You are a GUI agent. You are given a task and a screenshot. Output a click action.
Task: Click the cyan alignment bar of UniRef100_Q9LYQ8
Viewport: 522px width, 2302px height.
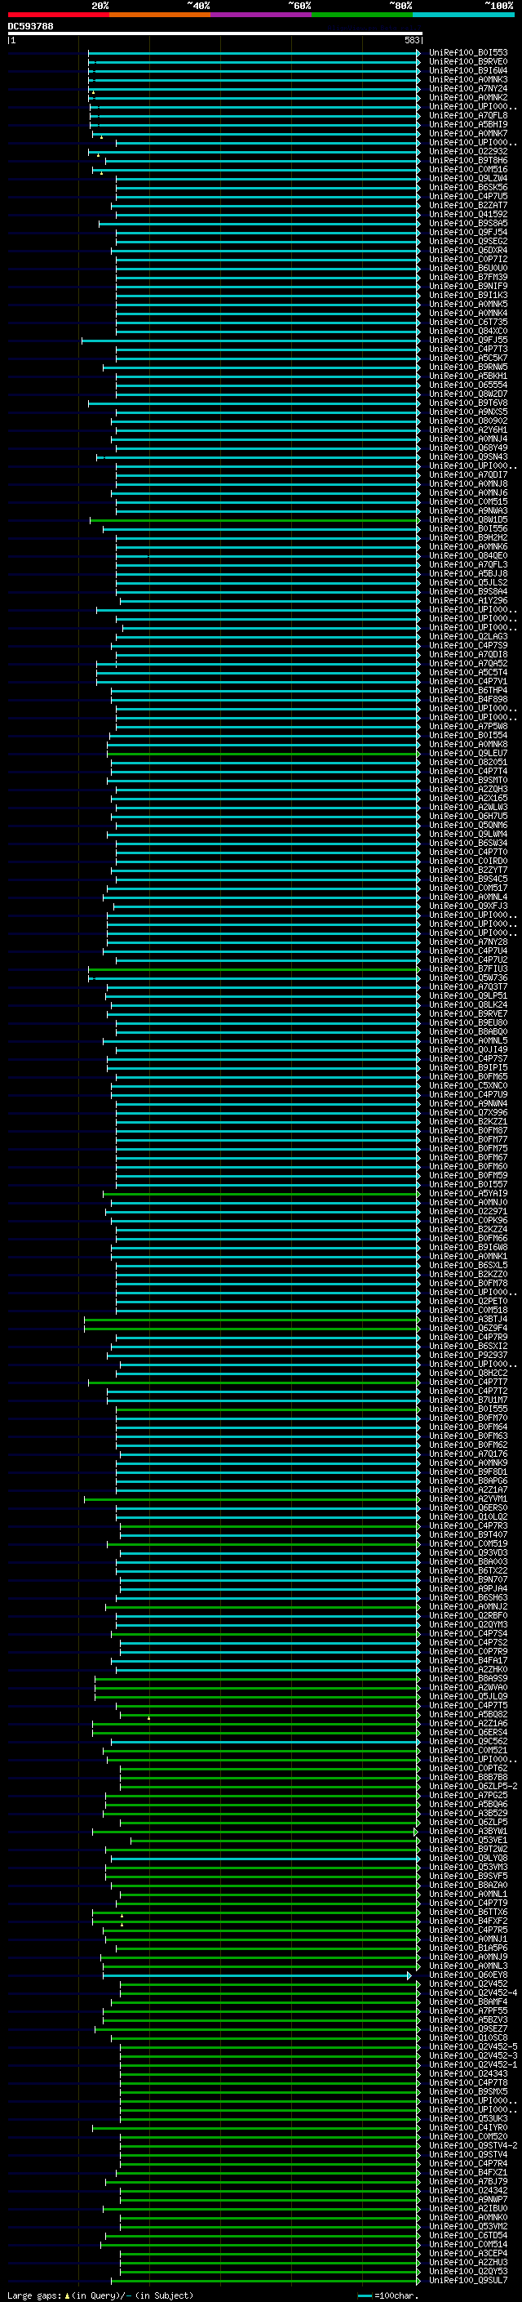(264, 1858)
